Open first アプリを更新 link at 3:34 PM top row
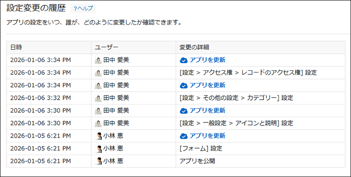This screenshot has width=351, height=177. pyautogui.click(x=207, y=60)
